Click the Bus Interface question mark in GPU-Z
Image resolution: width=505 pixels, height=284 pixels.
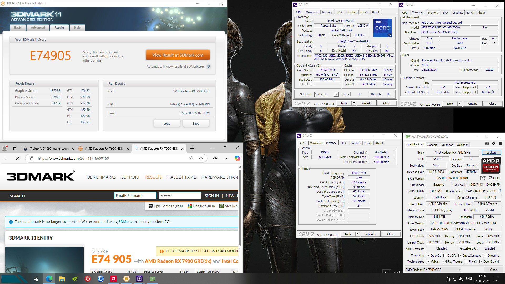click(500, 191)
